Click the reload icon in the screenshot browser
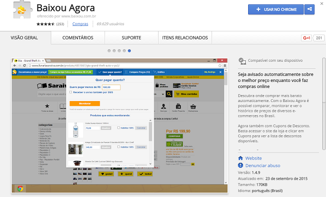Image resolution: width=326 pixels, height=197 pixels. coord(24,66)
